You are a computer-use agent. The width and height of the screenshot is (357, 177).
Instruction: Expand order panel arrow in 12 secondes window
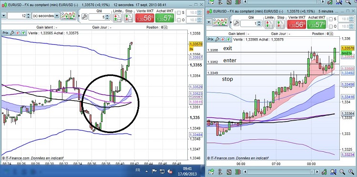pos(79,16)
